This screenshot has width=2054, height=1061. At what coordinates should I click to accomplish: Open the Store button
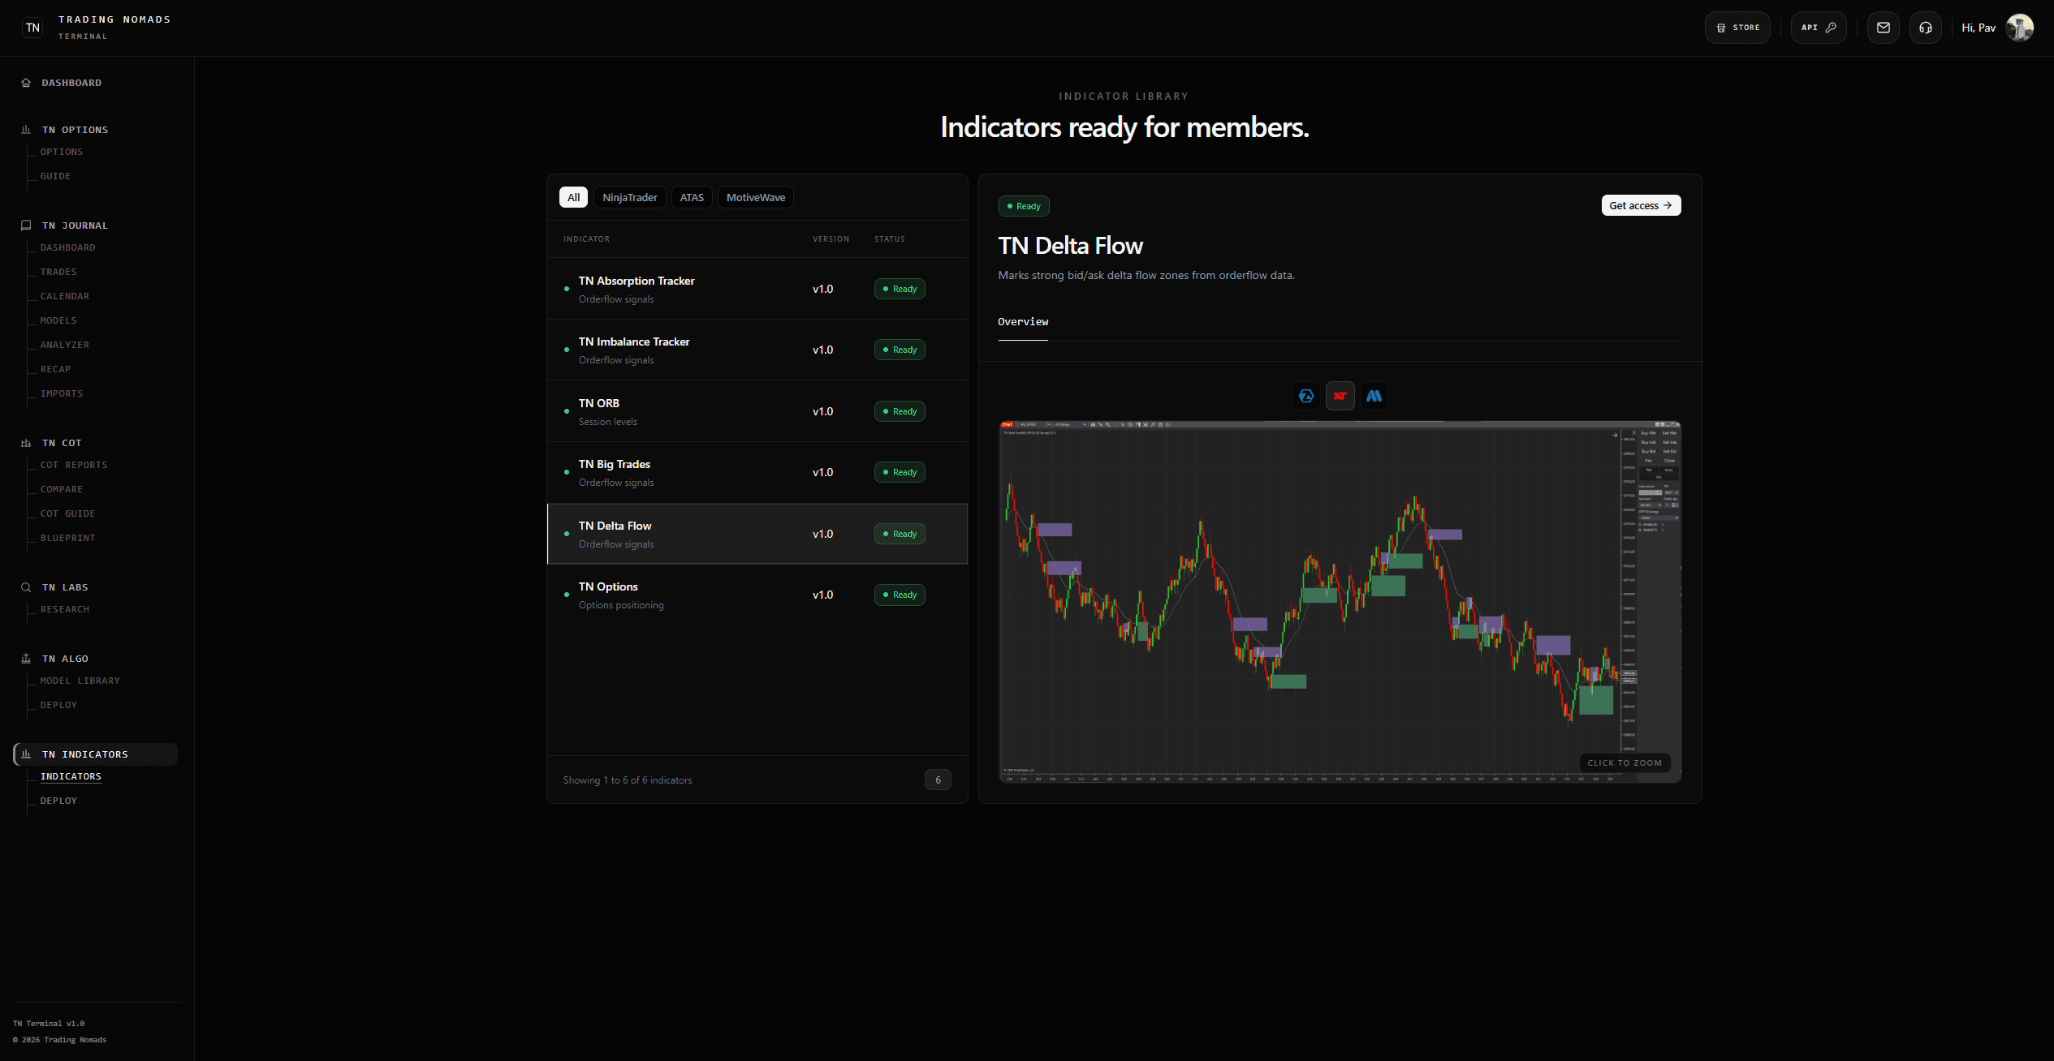click(1737, 28)
